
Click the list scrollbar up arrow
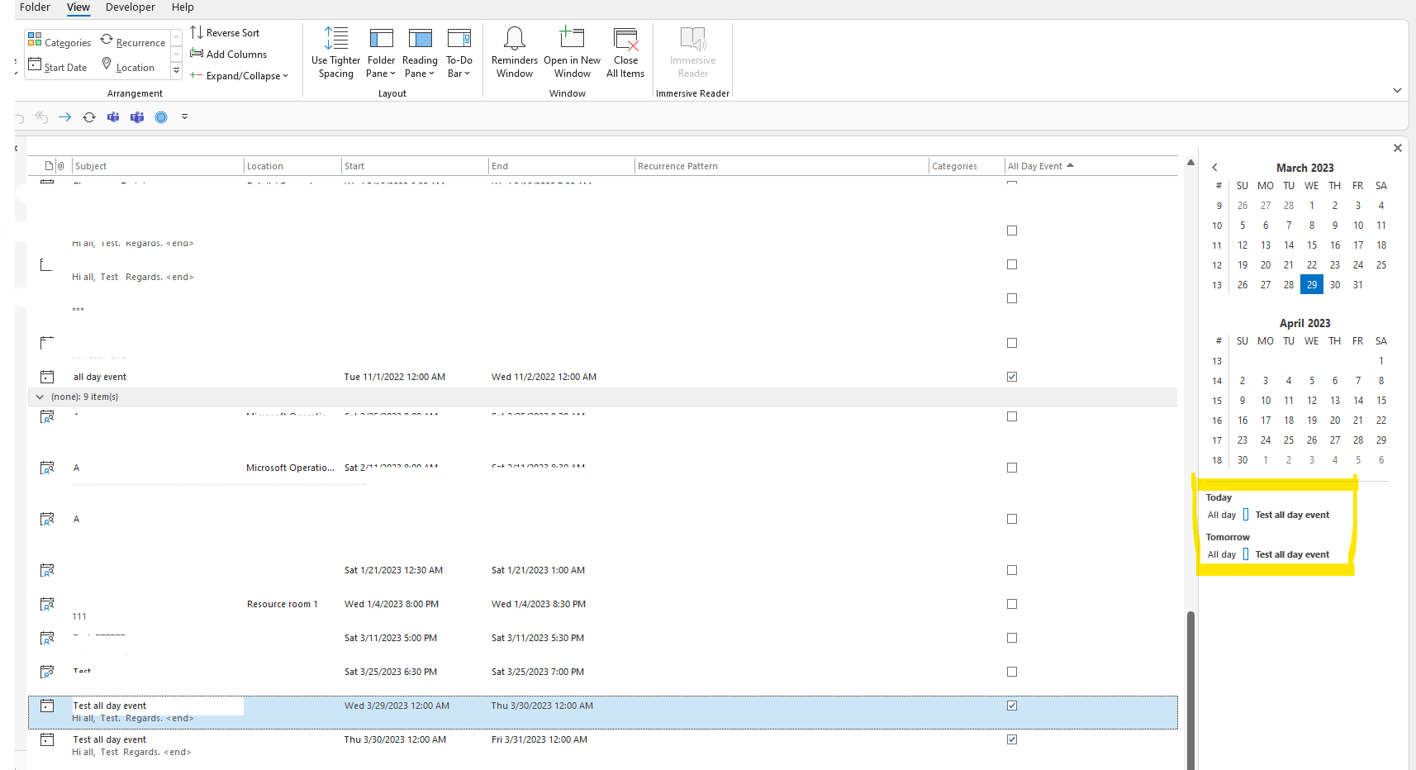(1190, 162)
